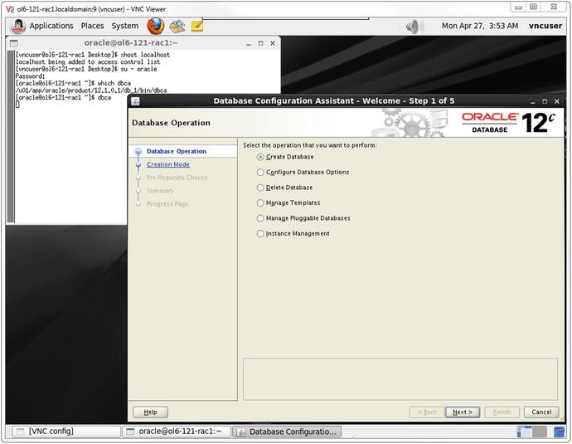Screen dimensions: 572x444
Task: Launch Firefox from the top panel
Action: coord(155,26)
